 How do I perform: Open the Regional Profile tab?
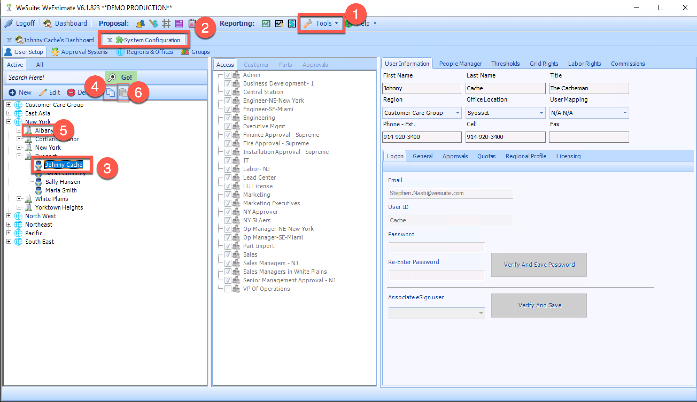point(526,156)
